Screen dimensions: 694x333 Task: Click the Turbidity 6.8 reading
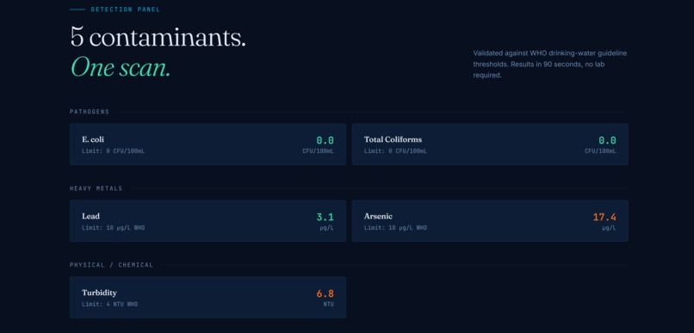pyautogui.click(x=325, y=293)
